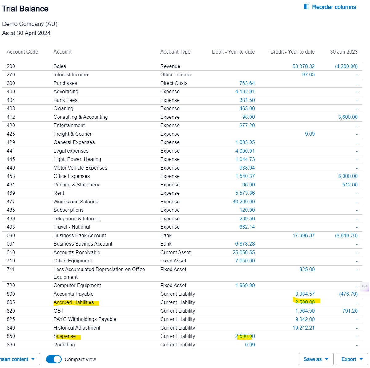Click the Reorder columns icon

point(306,7)
